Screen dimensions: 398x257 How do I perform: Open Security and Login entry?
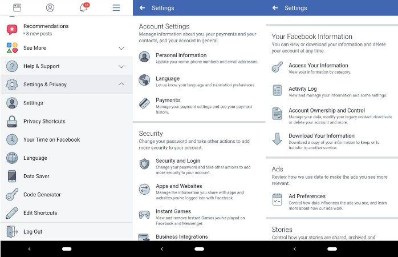click(x=199, y=166)
